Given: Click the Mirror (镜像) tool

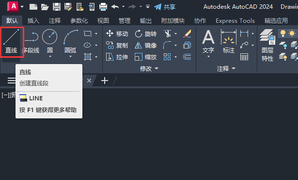Looking at the screenshot, I should (x=146, y=45).
